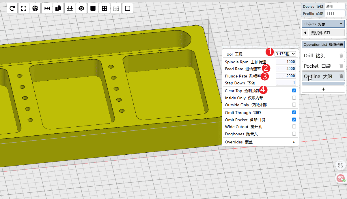This screenshot has height=199, width=347.
Task: Select the Drill operation
Action: 318,56
